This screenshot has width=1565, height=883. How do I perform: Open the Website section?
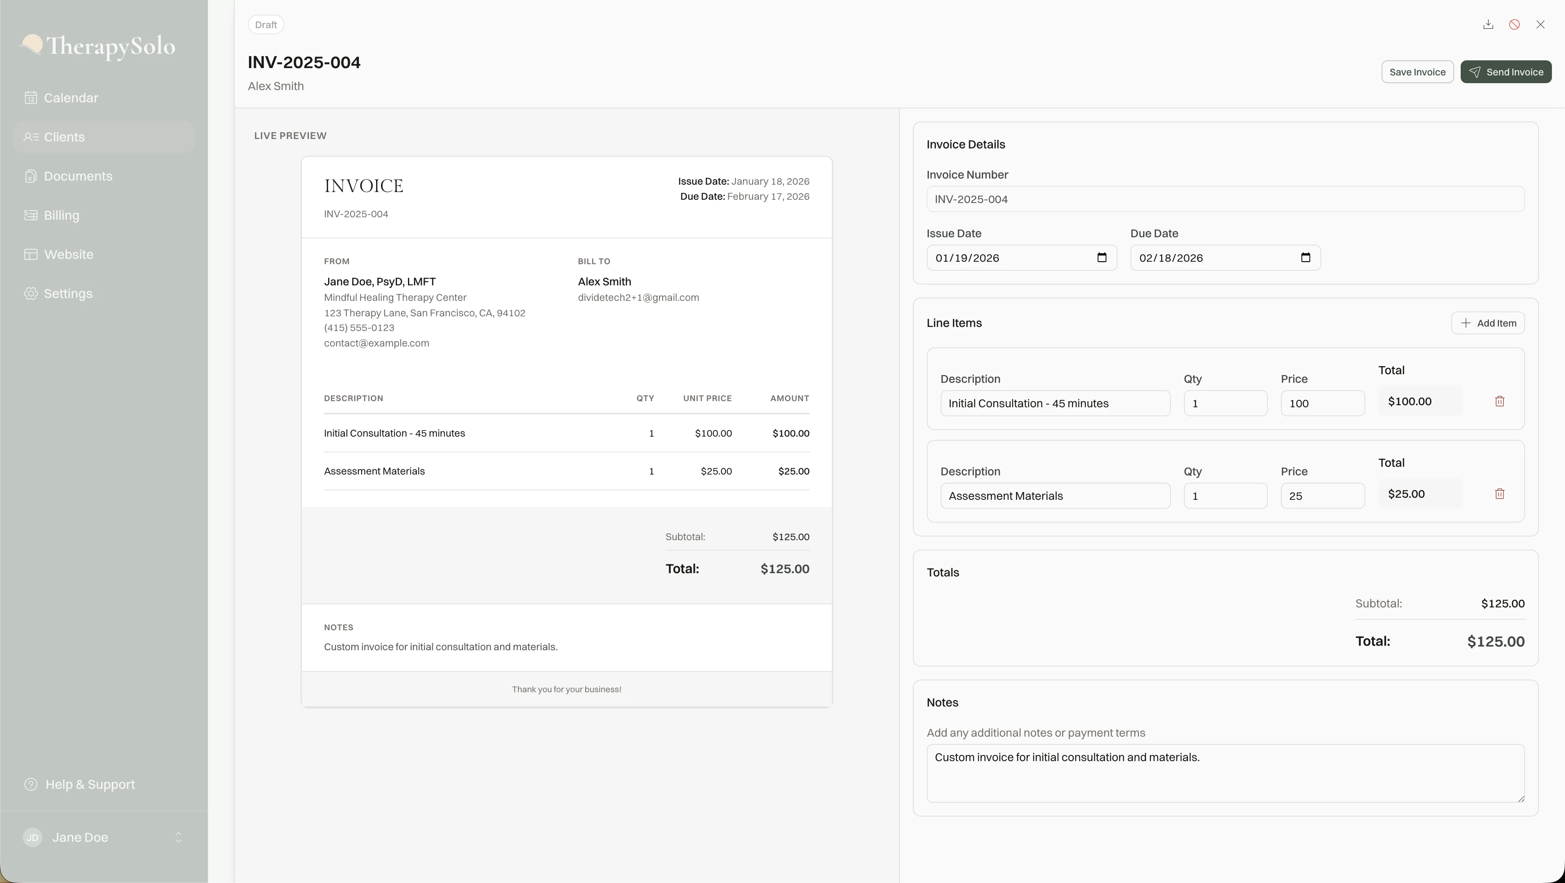[x=68, y=254]
